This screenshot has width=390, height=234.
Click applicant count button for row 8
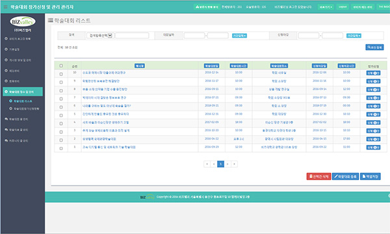pyautogui.click(x=373, y=90)
